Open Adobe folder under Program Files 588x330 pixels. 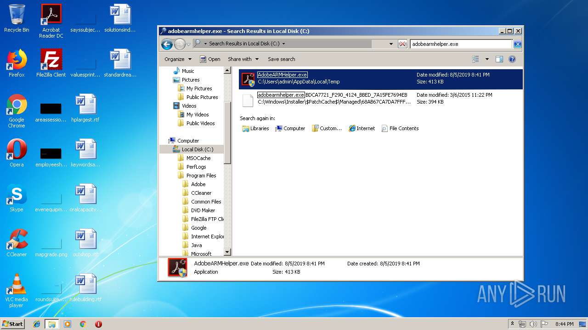[x=194, y=184]
